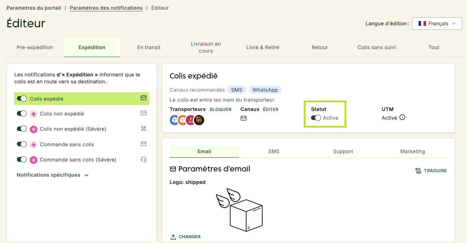
Task: Switch to the SMS settings tab
Action: pyautogui.click(x=274, y=151)
